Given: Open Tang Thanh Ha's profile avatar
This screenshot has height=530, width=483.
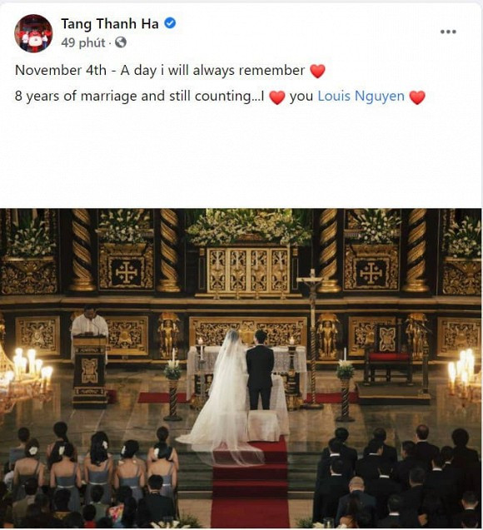Looking at the screenshot, I should click(33, 33).
